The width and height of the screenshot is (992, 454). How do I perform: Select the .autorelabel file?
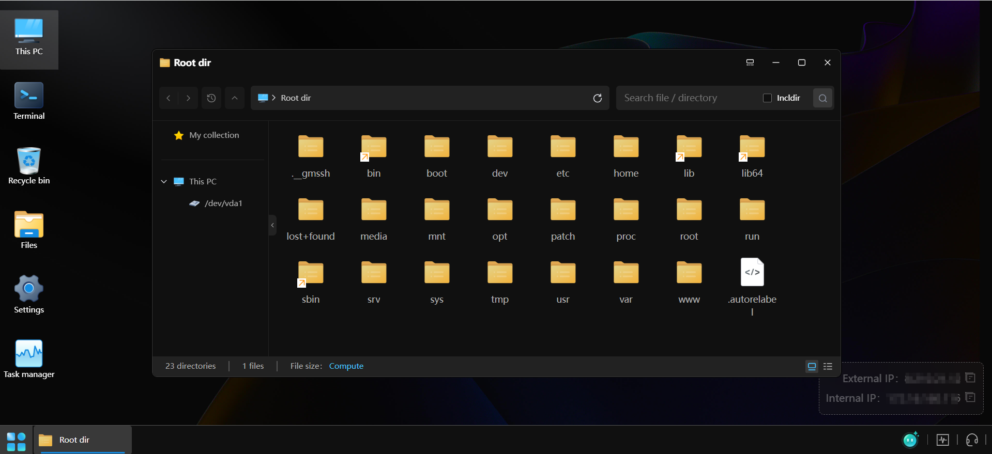pos(752,287)
